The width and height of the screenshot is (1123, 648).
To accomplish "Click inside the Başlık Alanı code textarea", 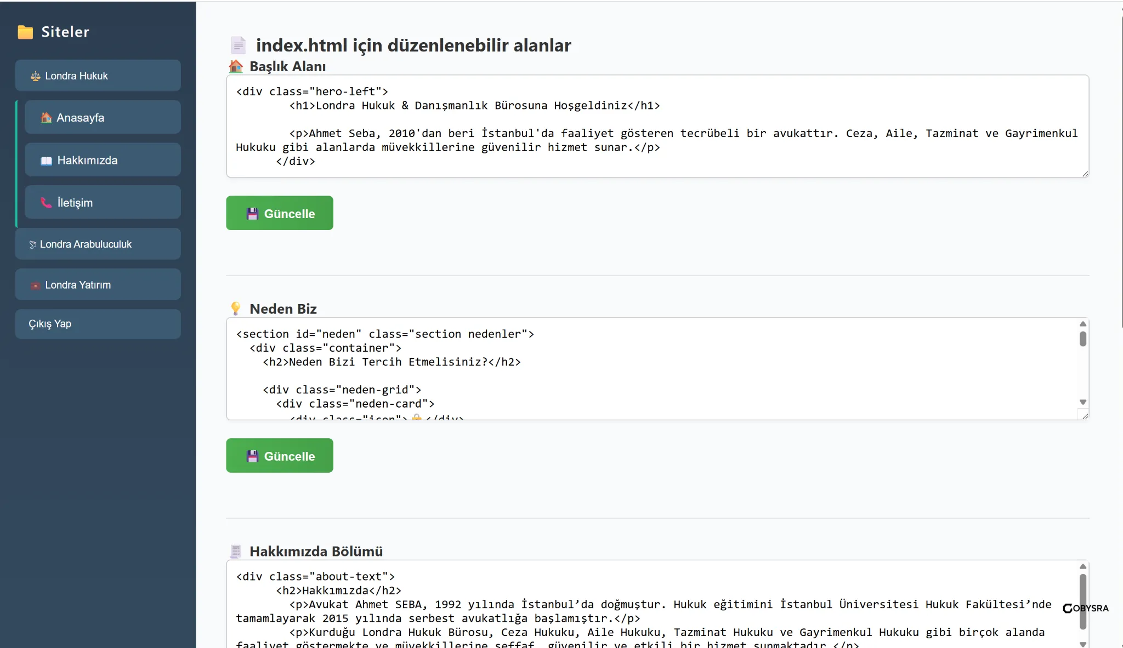I will pyautogui.click(x=657, y=126).
